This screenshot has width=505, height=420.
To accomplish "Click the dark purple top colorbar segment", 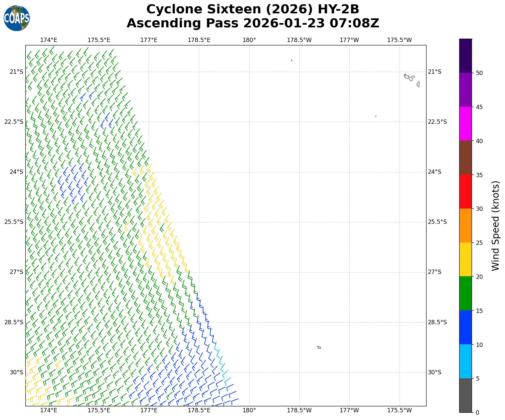I will click(465, 56).
